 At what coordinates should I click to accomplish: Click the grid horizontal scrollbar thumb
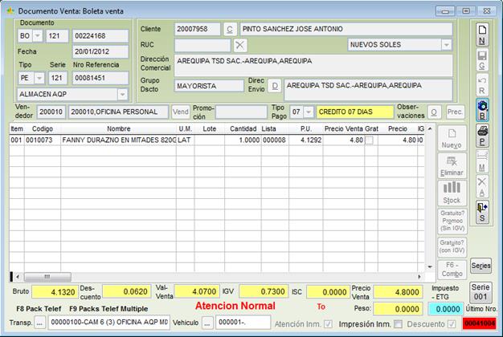point(47,277)
